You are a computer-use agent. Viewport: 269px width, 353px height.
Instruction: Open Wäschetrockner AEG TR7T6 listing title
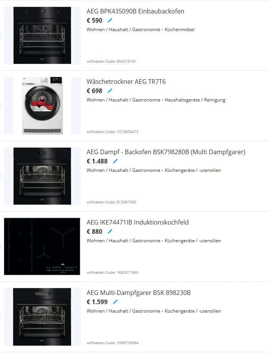pos(126,82)
